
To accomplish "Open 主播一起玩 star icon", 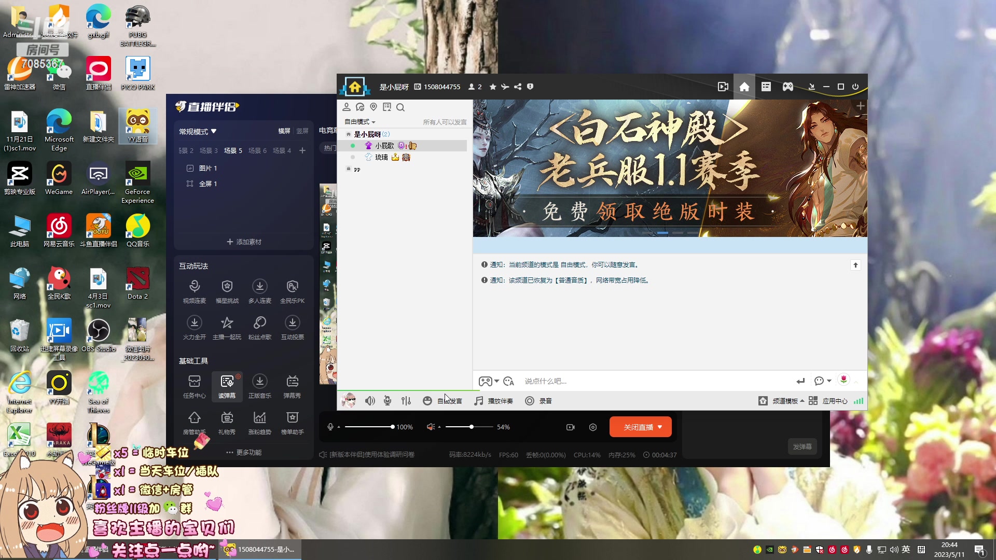I will (227, 323).
